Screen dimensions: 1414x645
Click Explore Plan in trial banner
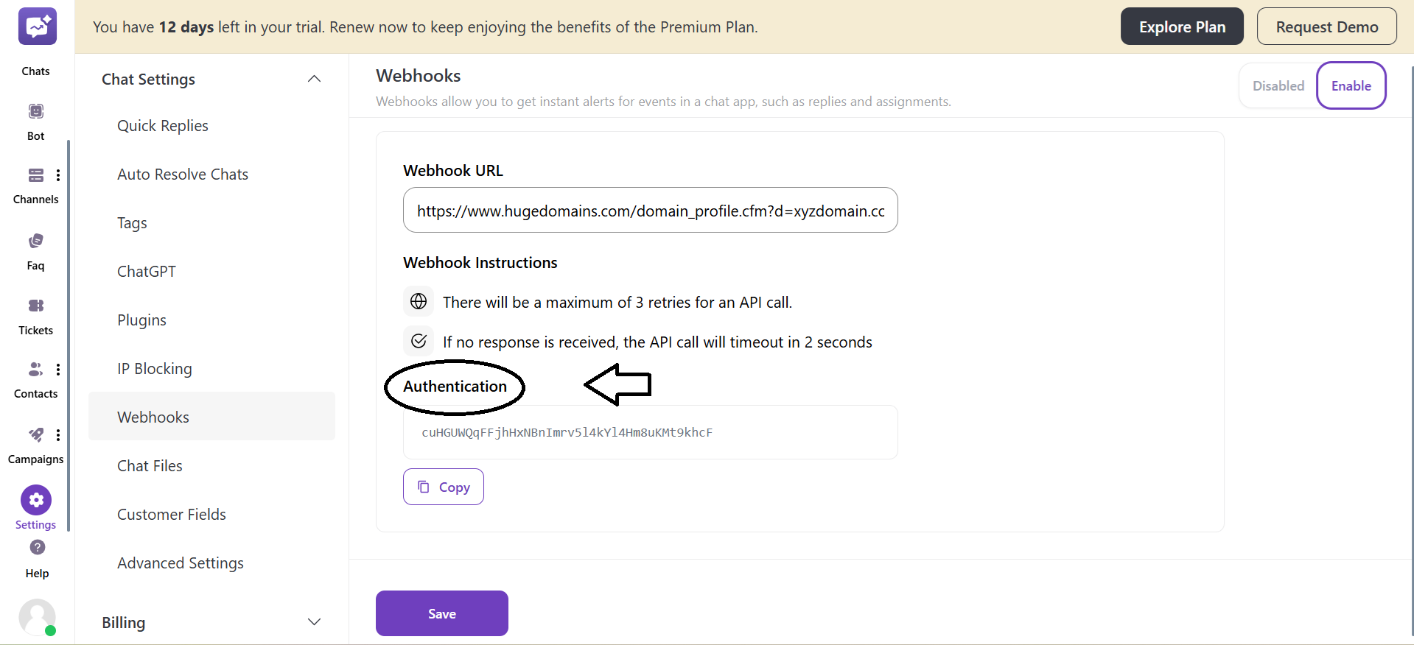coord(1181,26)
